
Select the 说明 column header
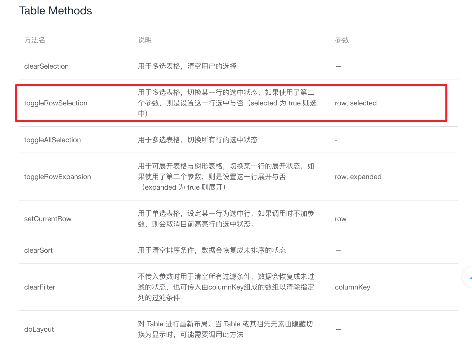coord(144,40)
